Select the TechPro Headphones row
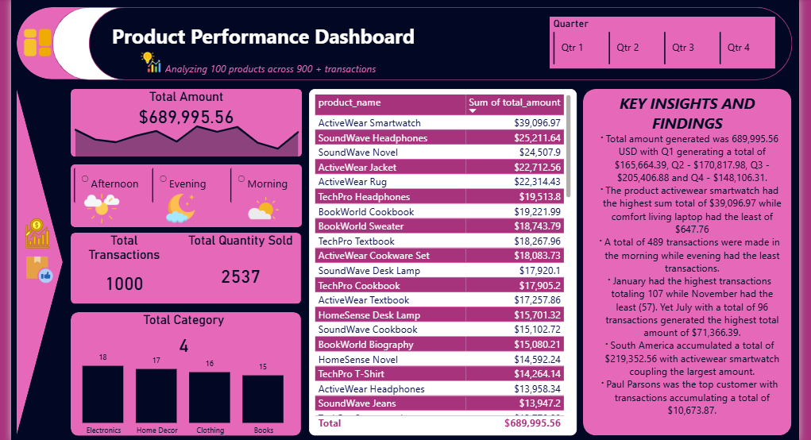The width and height of the screenshot is (811, 440). click(439, 196)
